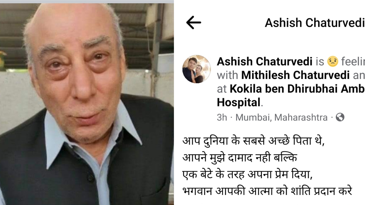This screenshot has width=365, height=205.
Task: Click the 3h post timestamp
Action: click(x=222, y=118)
